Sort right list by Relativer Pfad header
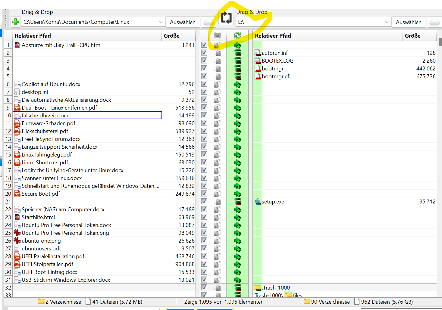Screen dimensions: 442x310 [x=328, y=36]
